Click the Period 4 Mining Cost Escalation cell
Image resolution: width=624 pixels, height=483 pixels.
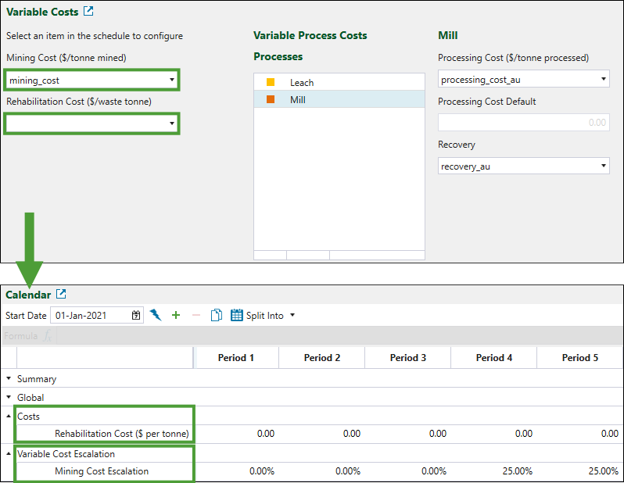(x=493, y=471)
